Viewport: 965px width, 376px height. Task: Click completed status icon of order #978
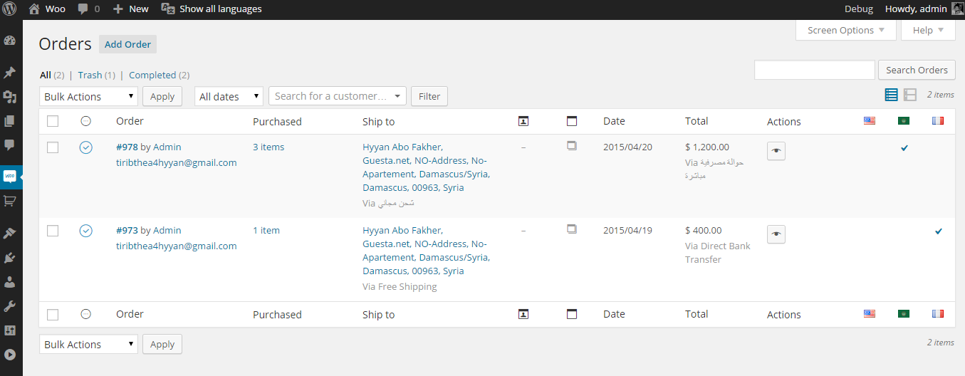point(86,147)
